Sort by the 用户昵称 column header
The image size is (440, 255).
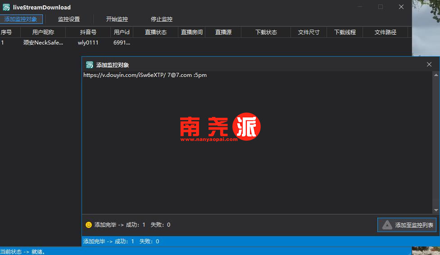pos(43,32)
